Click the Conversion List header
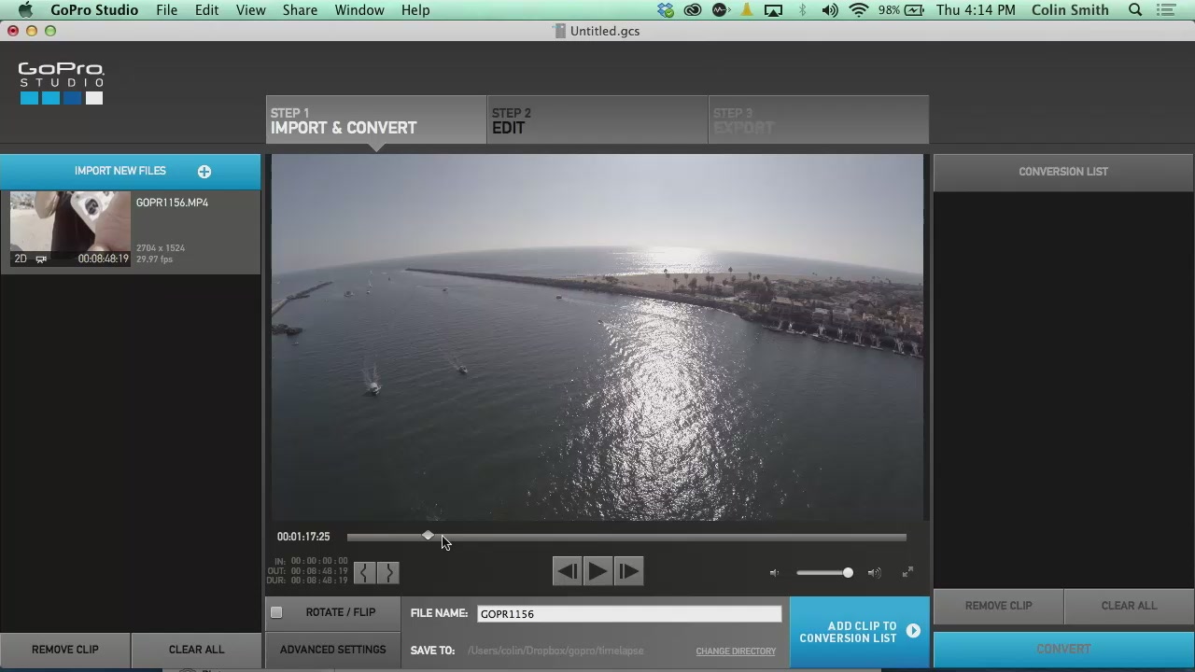Viewport: 1195px width, 672px height. click(1063, 172)
